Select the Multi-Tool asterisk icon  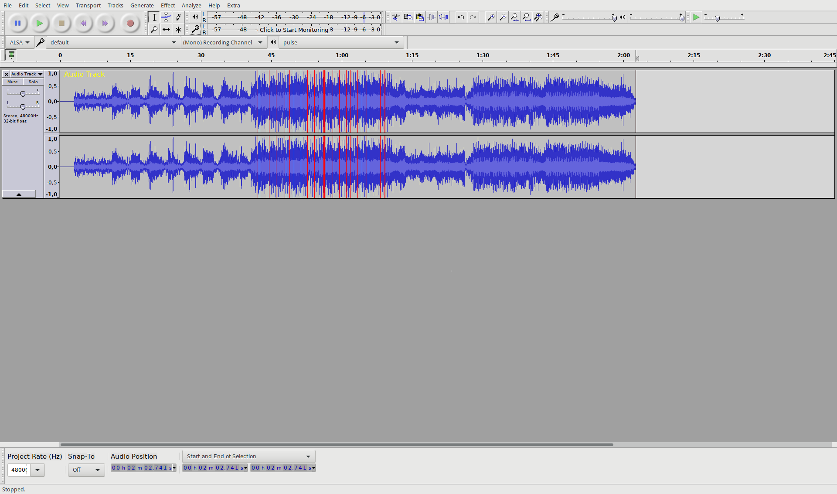[x=178, y=30]
